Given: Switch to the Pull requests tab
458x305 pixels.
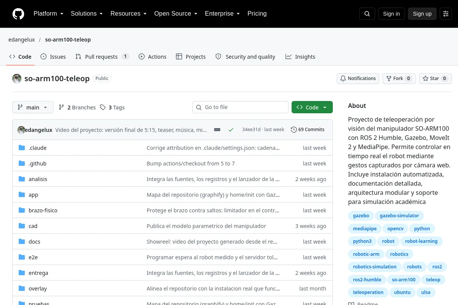Looking at the screenshot, I should coord(102,57).
